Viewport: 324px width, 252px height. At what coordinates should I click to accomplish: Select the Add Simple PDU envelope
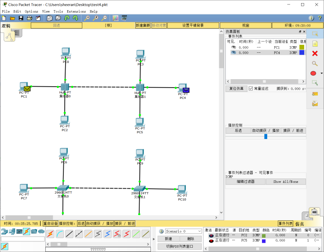coord(315,94)
